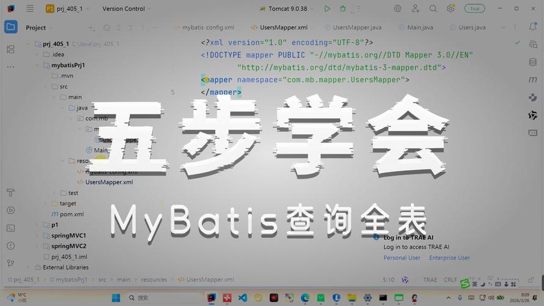Click the taskbar search box

coord(165,297)
